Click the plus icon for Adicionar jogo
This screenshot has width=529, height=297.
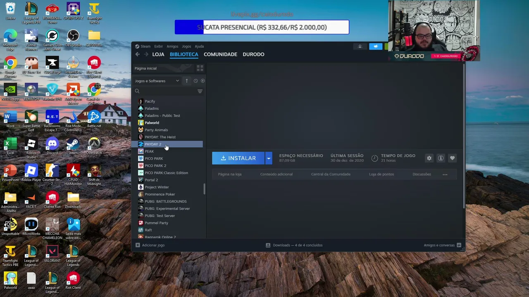138,245
